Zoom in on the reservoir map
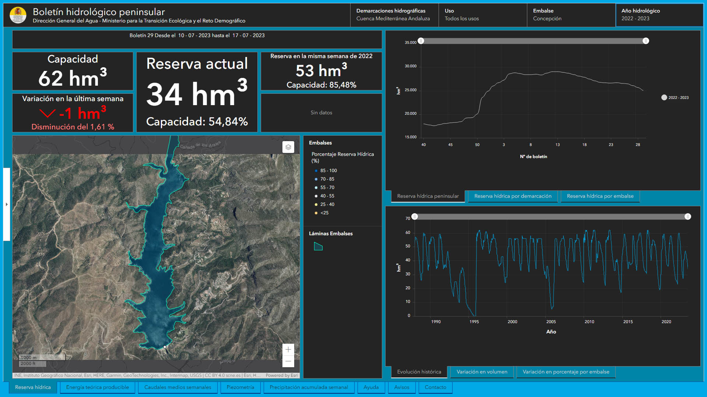 coord(288,350)
